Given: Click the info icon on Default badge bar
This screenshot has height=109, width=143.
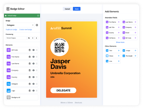Looking at the screenshot, I should (38, 16).
